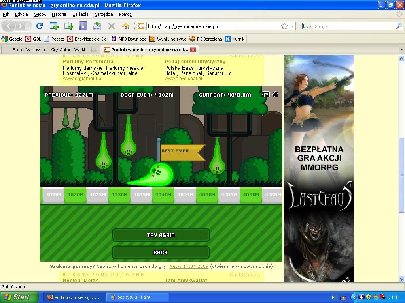Open the Google bookmark
The image size is (405, 303).
12,39
